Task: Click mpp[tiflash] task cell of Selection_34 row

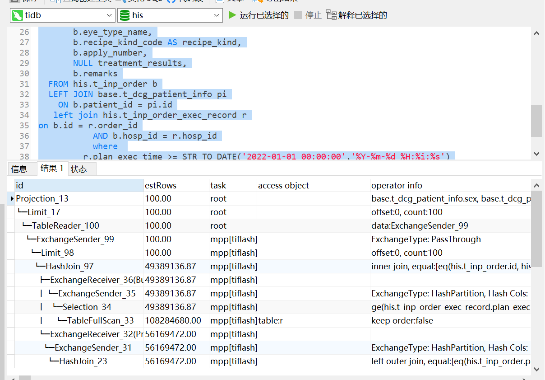Action: tap(233, 307)
